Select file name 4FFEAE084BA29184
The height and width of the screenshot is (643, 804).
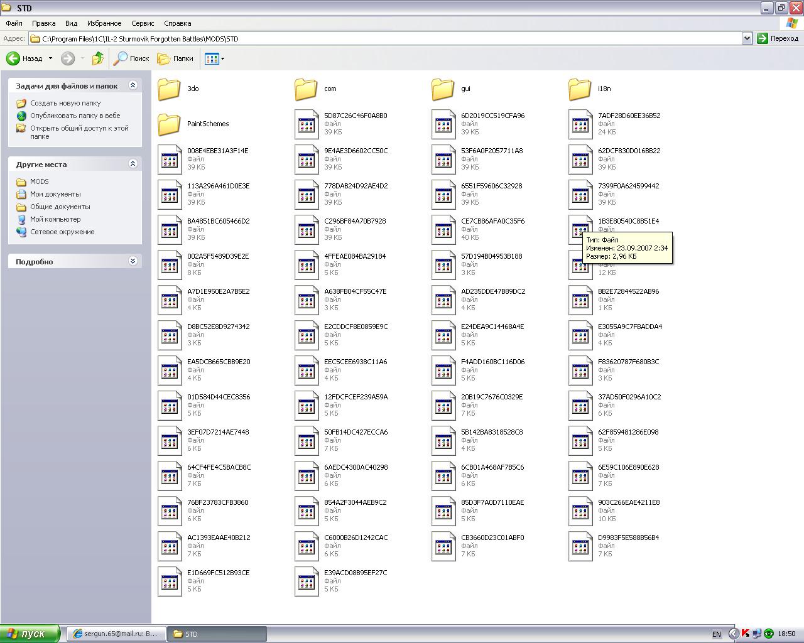pyautogui.click(x=355, y=256)
